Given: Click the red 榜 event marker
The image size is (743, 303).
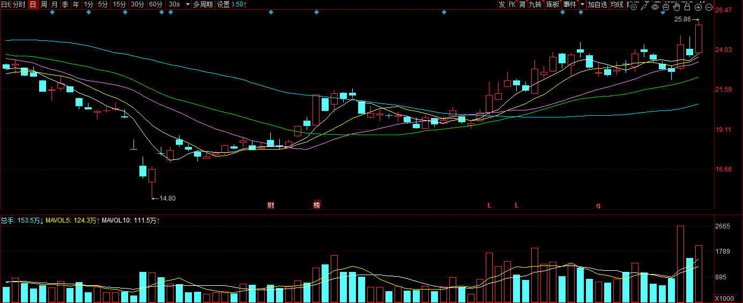Looking at the screenshot, I should (x=316, y=205).
